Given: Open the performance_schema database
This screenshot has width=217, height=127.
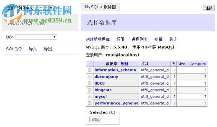Looking at the screenshot, I should tap(117, 103).
